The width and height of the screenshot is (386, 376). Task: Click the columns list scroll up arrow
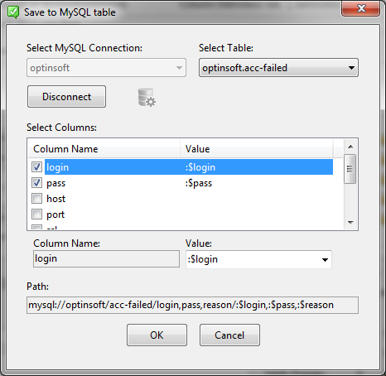coord(350,147)
